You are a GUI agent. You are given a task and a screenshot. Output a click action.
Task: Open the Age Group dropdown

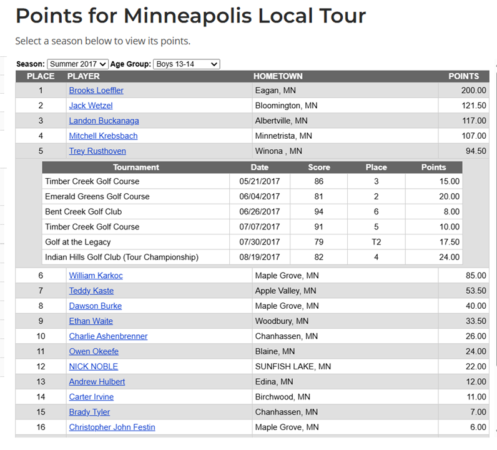186,64
